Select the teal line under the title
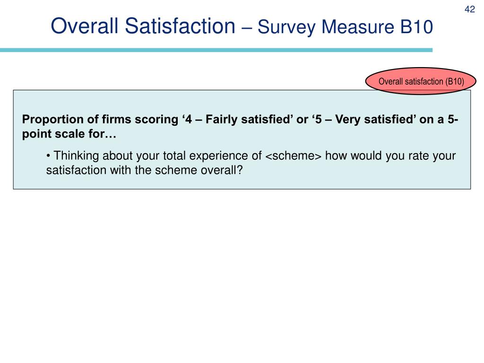This screenshot has height=363, width=484. 216,50
